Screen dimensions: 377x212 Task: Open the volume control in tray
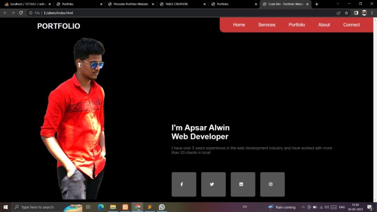pos(327,207)
